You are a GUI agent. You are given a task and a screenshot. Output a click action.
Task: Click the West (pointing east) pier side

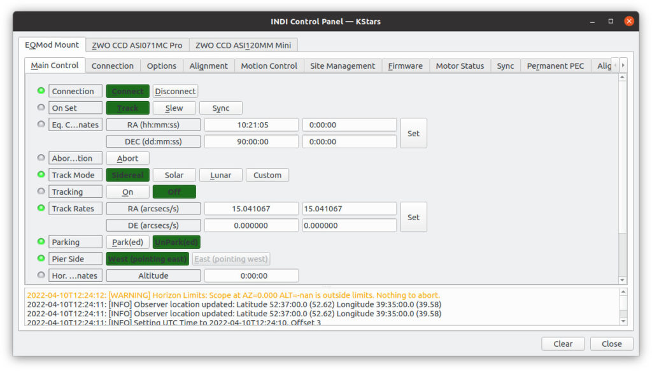point(148,259)
